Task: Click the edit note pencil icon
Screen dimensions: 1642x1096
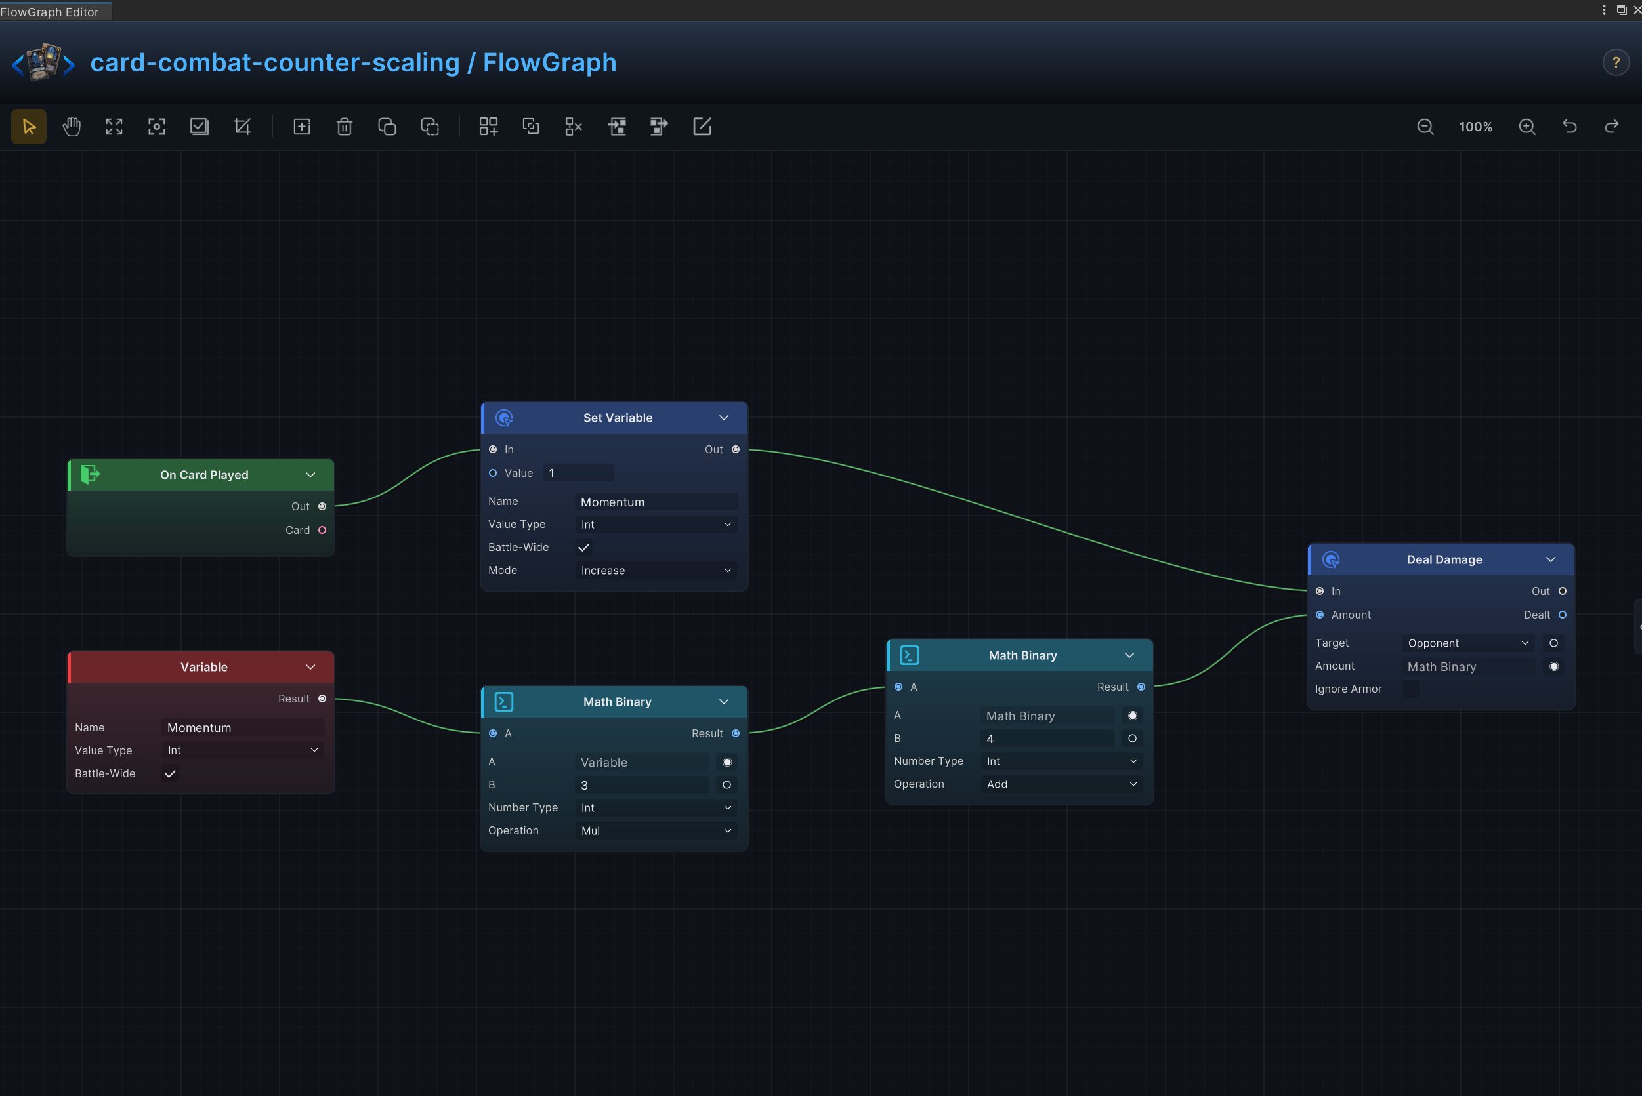Action: click(x=702, y=127)
